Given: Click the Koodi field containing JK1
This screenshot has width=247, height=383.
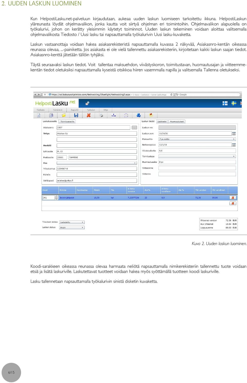Looking at the screenshot, I should click(48, 198).
